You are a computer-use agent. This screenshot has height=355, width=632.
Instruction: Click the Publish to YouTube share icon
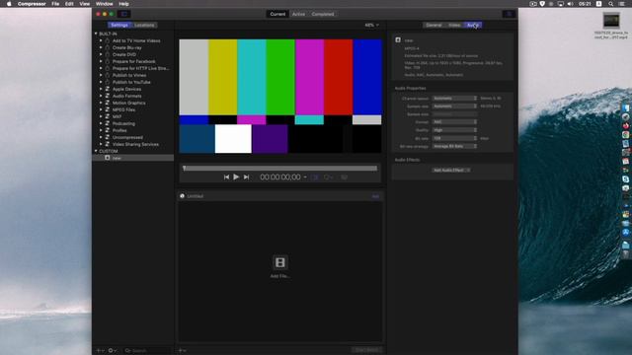pos(108,82)
